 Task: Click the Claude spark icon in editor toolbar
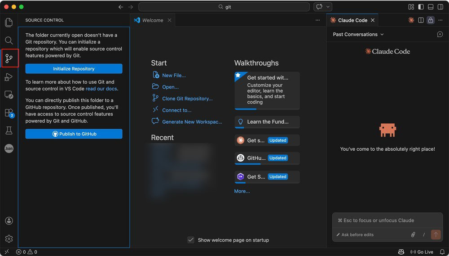pyautogui.click(x=411, y=20)
